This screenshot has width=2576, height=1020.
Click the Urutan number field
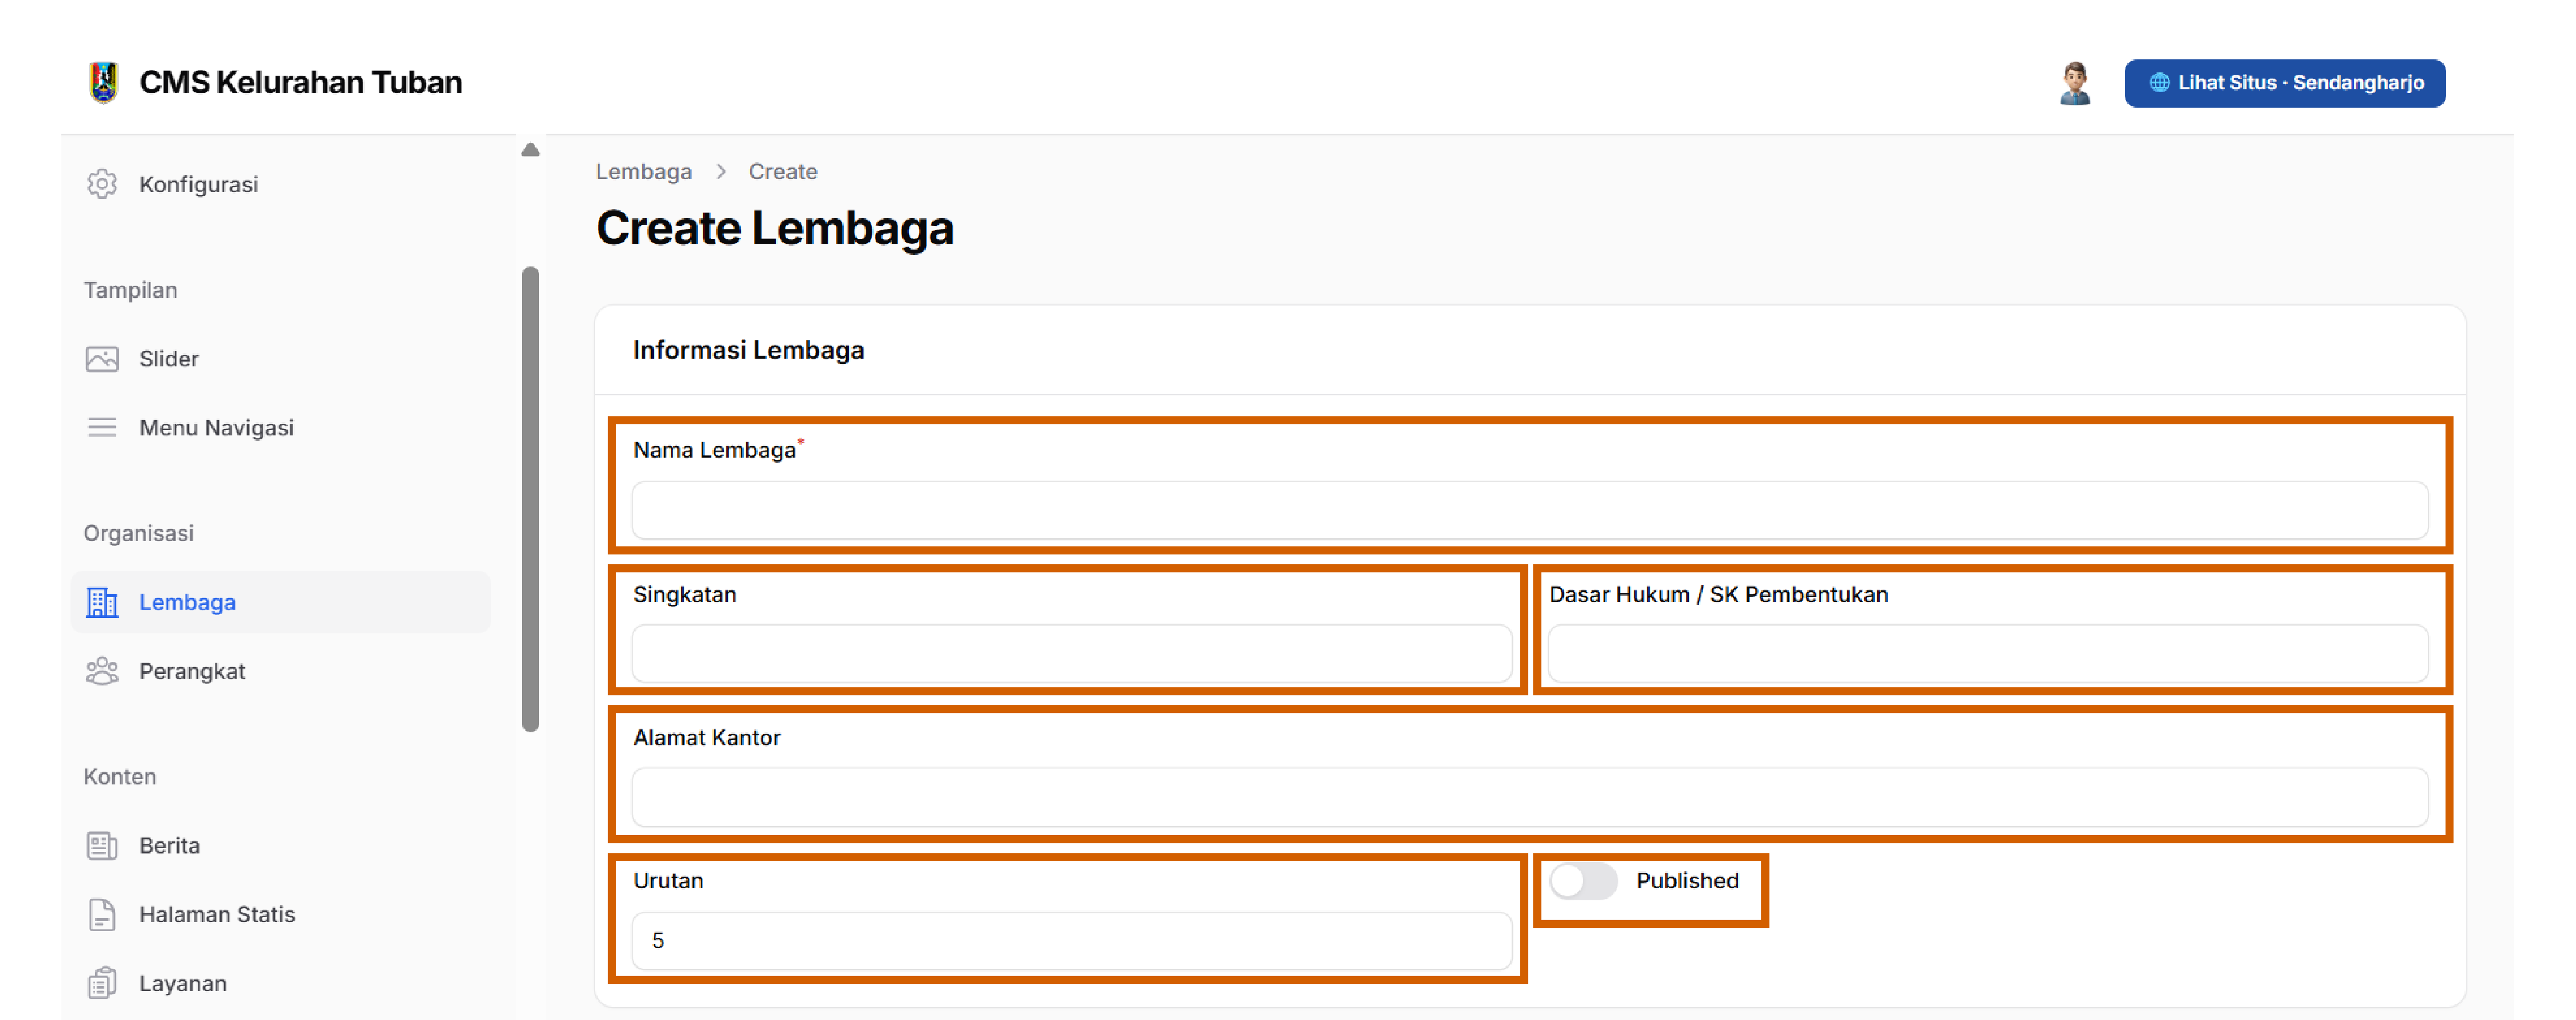coord(1072,941)
